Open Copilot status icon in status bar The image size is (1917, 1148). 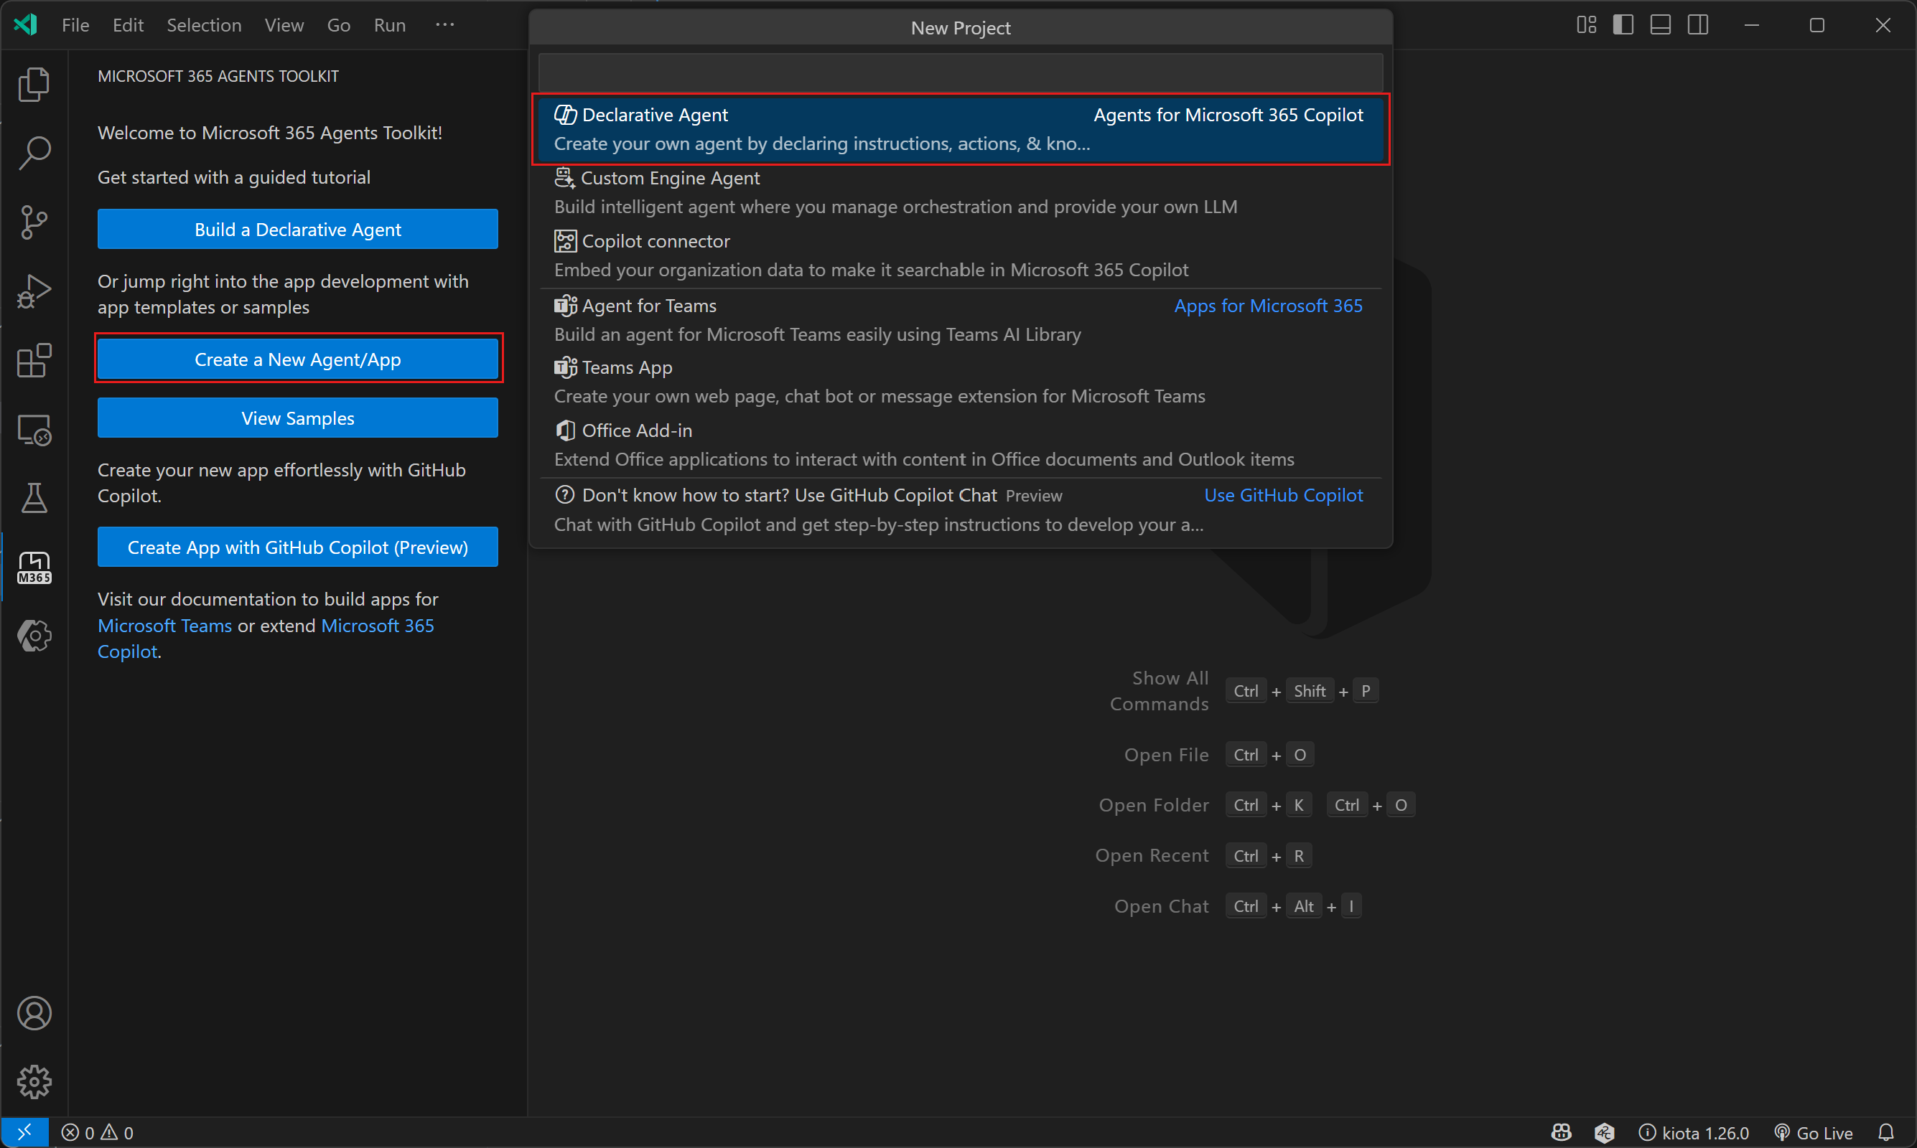[x=1561, y=1132]
